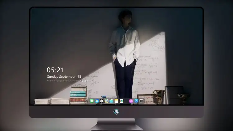Open the colorful grid Photos dock icon
The image size is (233, 131).
[121, 101]
